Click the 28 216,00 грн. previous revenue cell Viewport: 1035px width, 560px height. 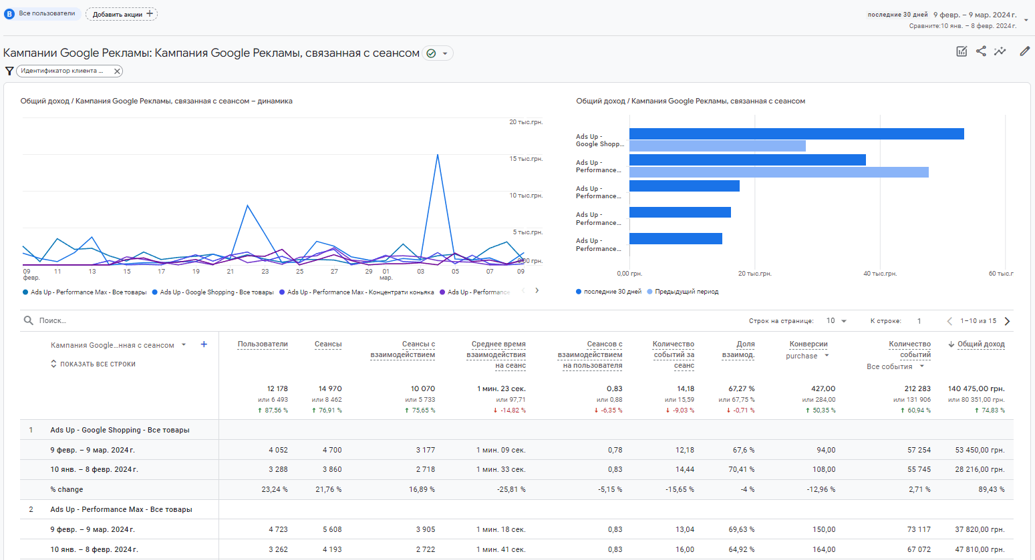(x=980, y=469)
